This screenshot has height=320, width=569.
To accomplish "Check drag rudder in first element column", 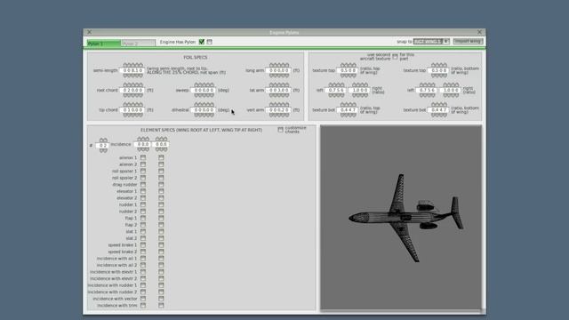I will [143, 184].
